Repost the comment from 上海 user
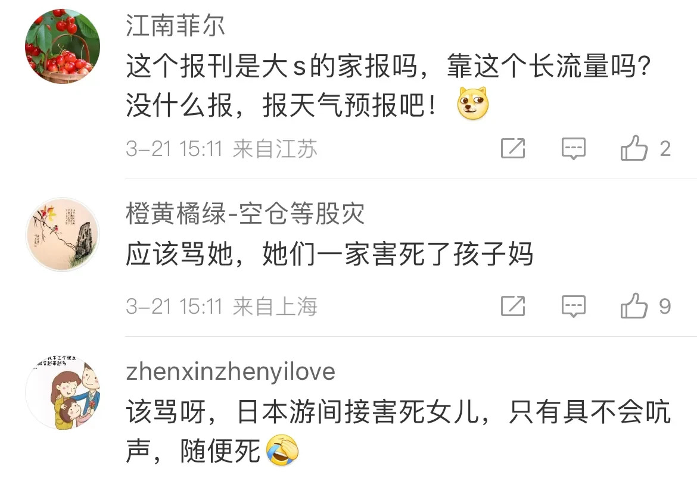This screenshot has height=478, width=697. (513, 305)
